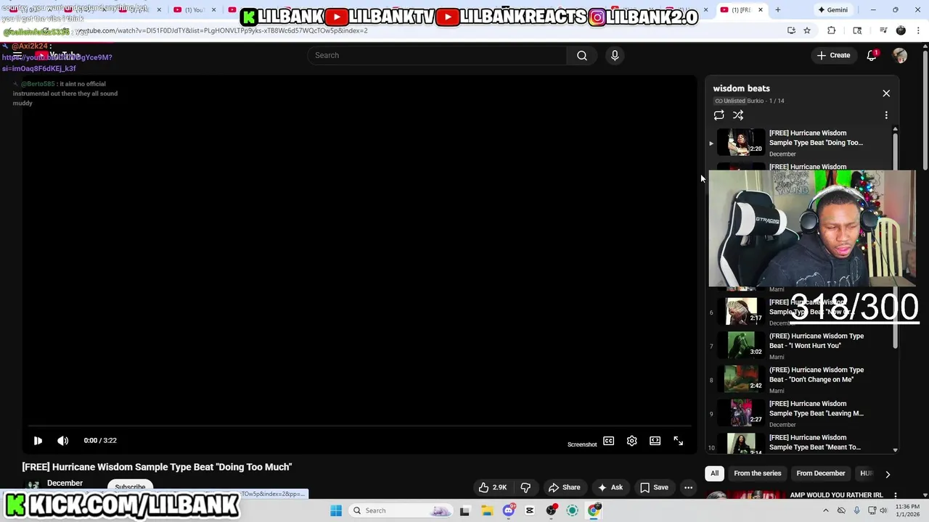Open Chrome extensions puzzle icon

[832, 30]
